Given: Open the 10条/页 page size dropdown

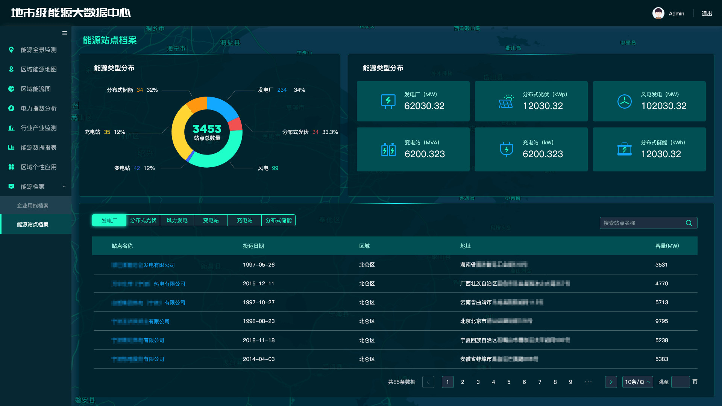Looking at the screenshot, I should point(637,382).
